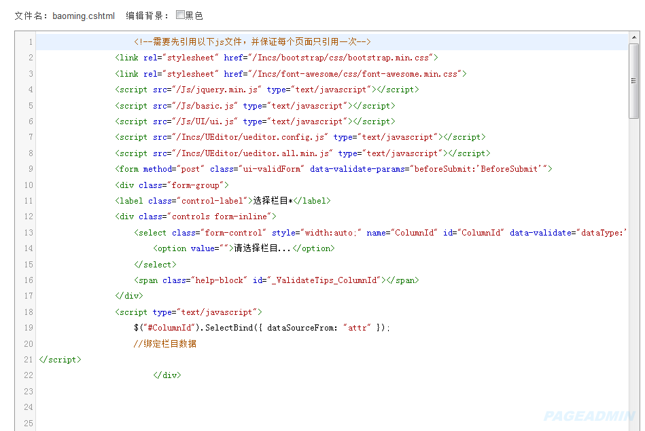This screenshot has width=645, height=431.
Task: Click line number 23 in the gutter
Action: [29, 392]
